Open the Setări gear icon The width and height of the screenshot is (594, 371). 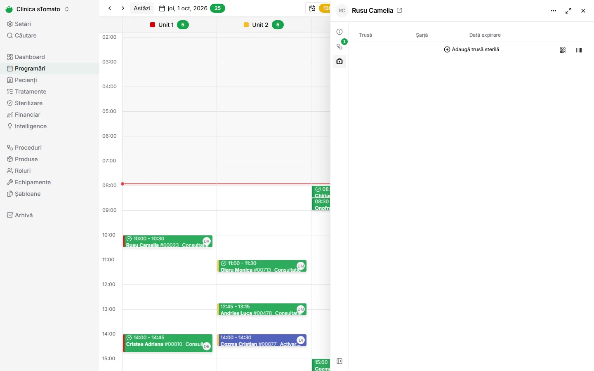[x=10, y=24]
